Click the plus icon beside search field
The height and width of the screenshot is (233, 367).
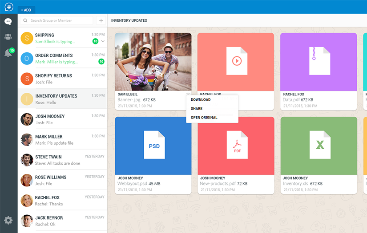click(x=101, y=20)
